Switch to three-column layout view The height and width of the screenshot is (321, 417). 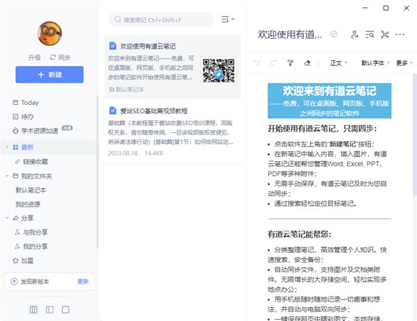pyautogui.click(x=33, y=310)
